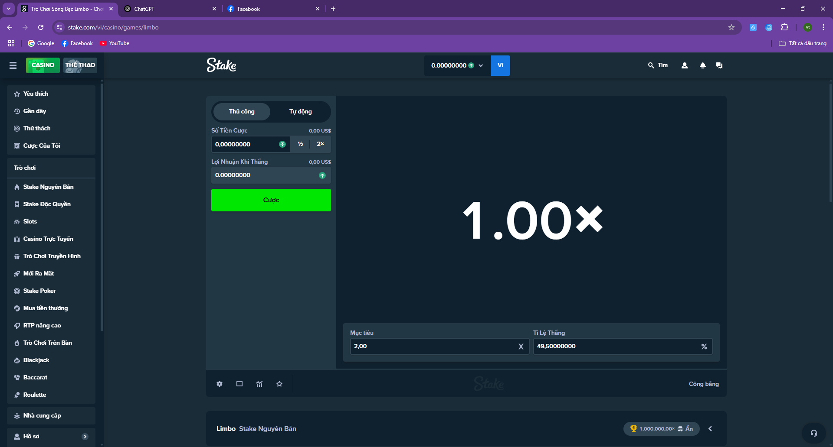Click the Số Tiền Cược input field
Screen dimensions: 833x447
[251, 144]
